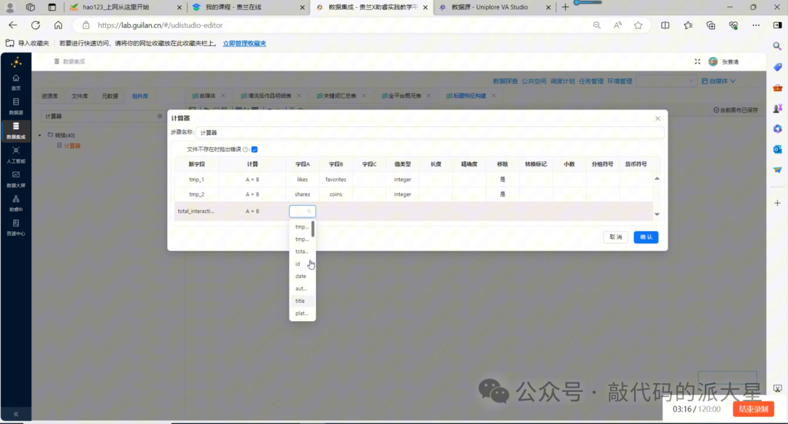Viewport: 788px width, 424px height.
Task: Open the 人工智能 sidebar icon
Action: [16, 155]
